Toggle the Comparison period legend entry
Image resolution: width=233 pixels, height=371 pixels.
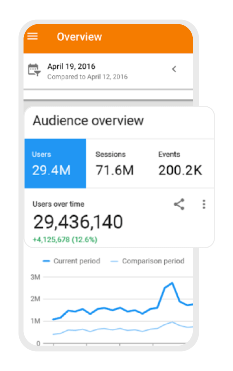[148, 261]
